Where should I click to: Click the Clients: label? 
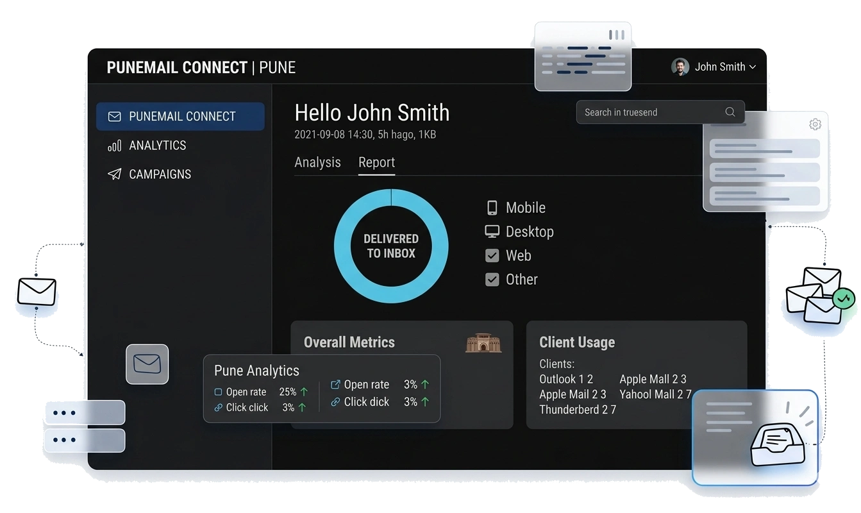tap(556, 364)
